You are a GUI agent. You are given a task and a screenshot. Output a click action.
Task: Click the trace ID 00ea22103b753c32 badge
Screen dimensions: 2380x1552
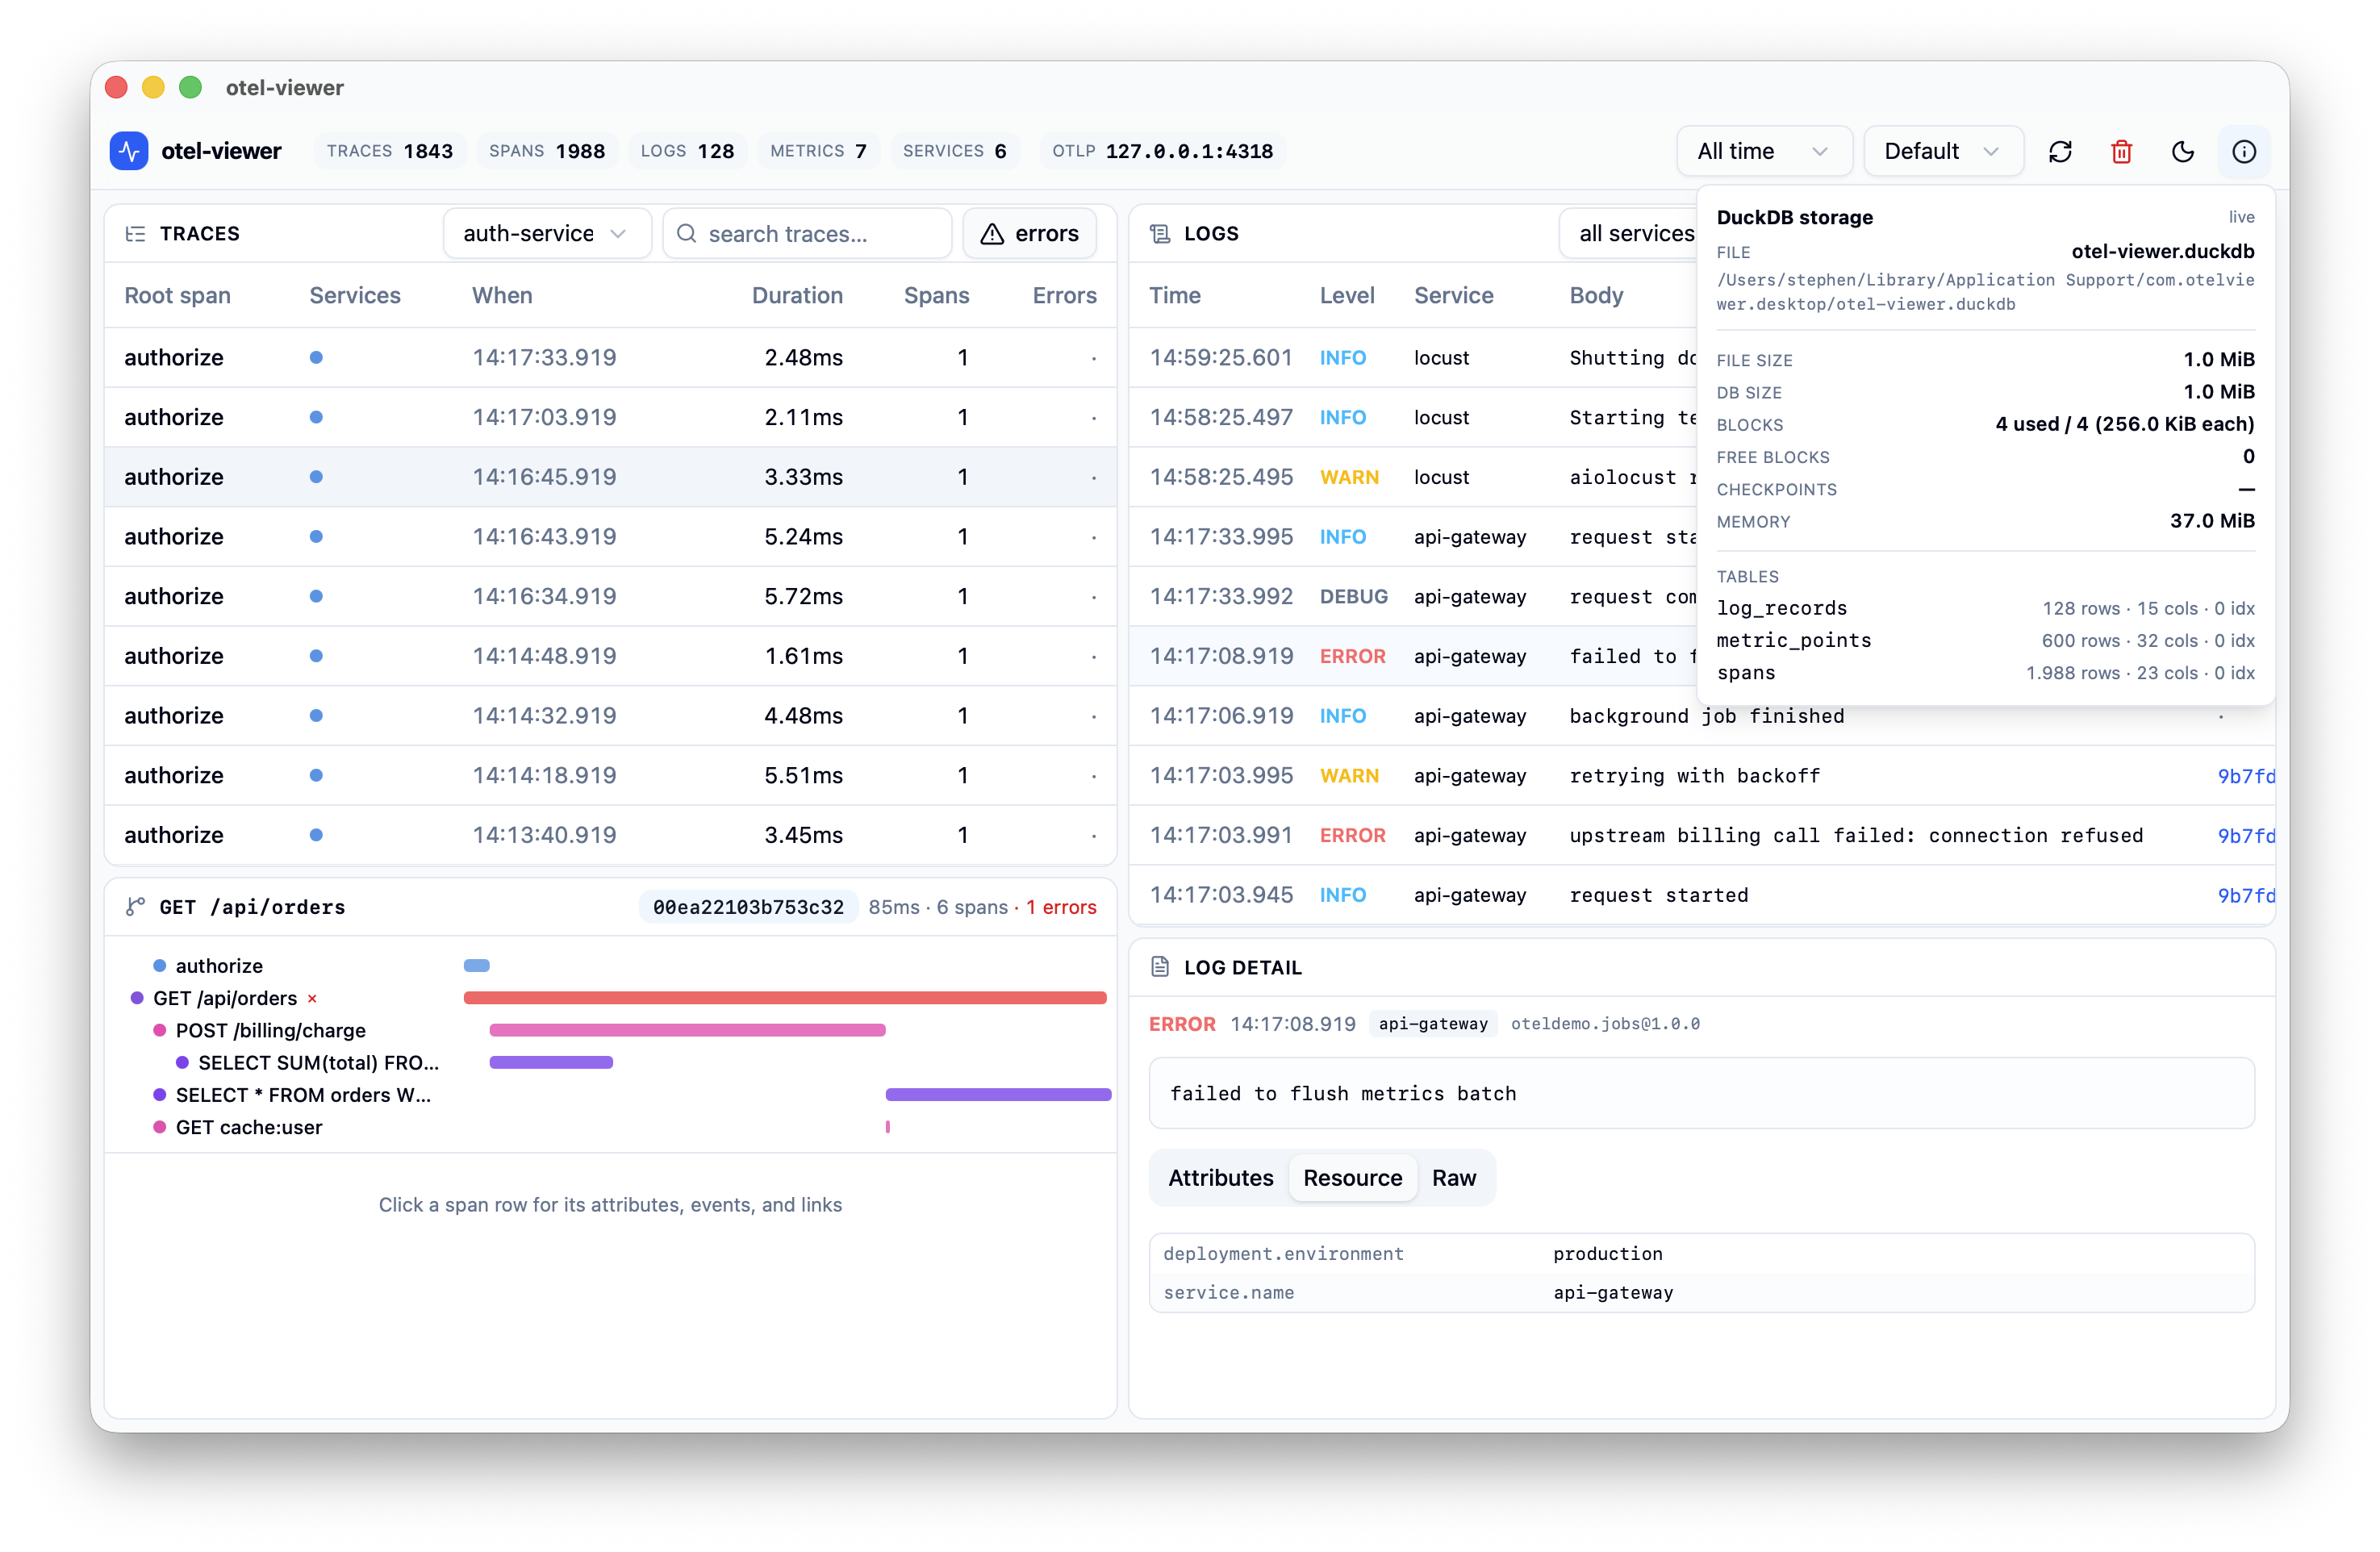748,907
